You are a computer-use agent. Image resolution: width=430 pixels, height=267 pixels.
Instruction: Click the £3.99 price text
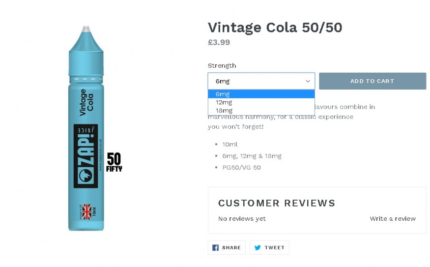pyautogui.click(x=219, y=42)
